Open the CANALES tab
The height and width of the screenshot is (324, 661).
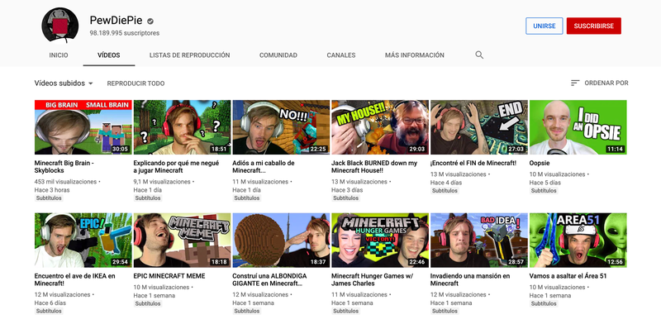(341, 55)
